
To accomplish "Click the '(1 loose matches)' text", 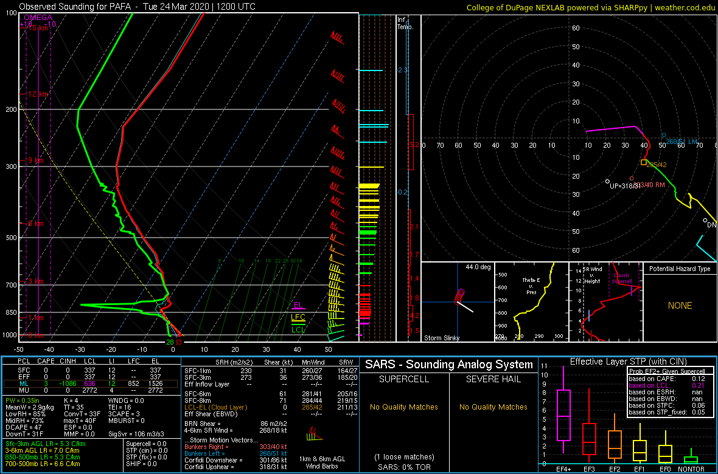I will (403, 456).
